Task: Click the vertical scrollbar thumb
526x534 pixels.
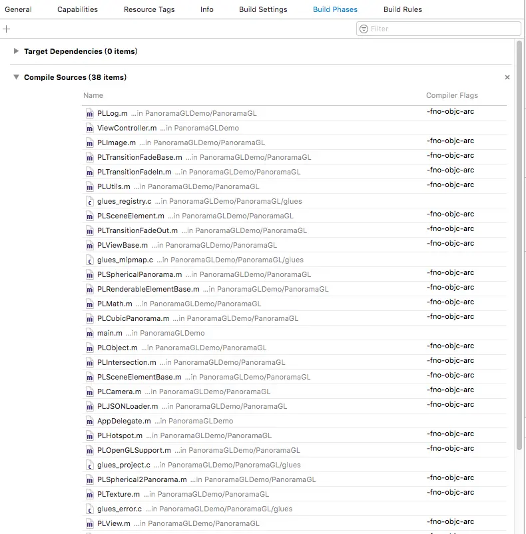Action: click(519, 245)
